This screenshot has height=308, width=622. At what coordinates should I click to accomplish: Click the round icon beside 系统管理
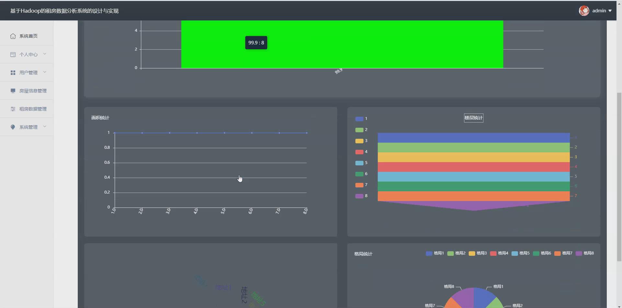pyautogui.click(x=13, y=127)
